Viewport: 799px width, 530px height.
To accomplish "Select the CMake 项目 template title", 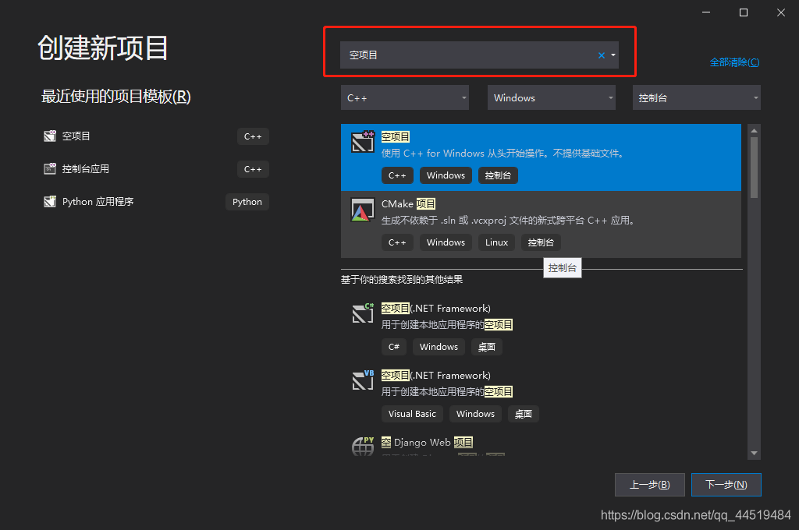I will pos(409,204).
